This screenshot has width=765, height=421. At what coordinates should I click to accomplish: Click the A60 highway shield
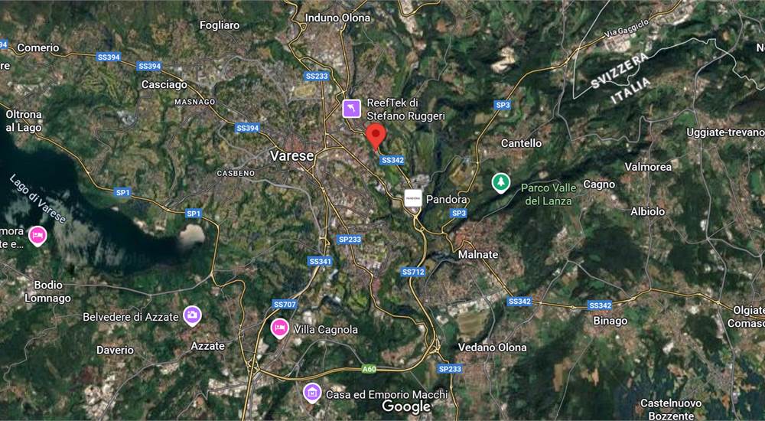(369, 369)
